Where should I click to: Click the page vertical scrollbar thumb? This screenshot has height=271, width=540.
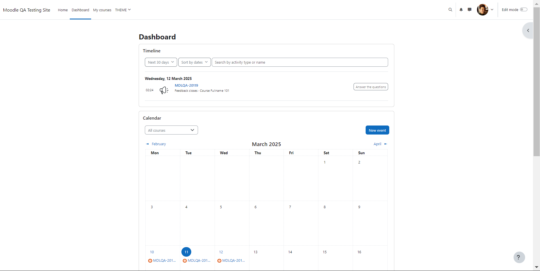click(x=537, y=82)
